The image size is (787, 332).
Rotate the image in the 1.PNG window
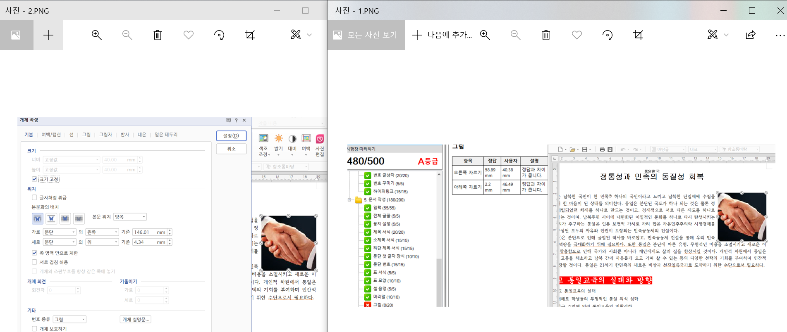pos(607,35)
